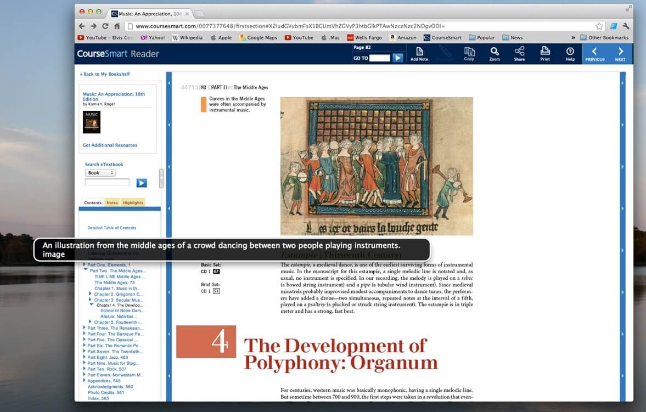
Task: Click the Share icon
Action: pyautogui.click(x=520, y=54)
